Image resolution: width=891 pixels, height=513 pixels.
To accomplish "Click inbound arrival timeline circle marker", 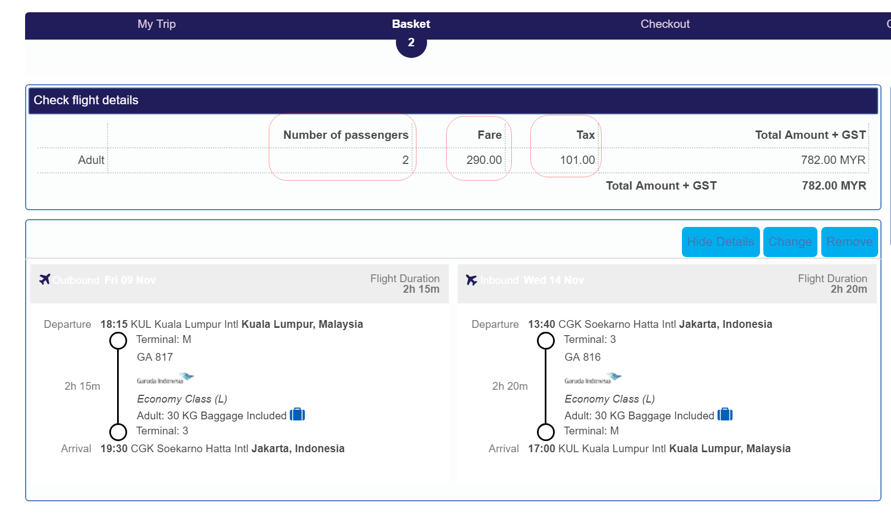I will click(x=546, y=432).
